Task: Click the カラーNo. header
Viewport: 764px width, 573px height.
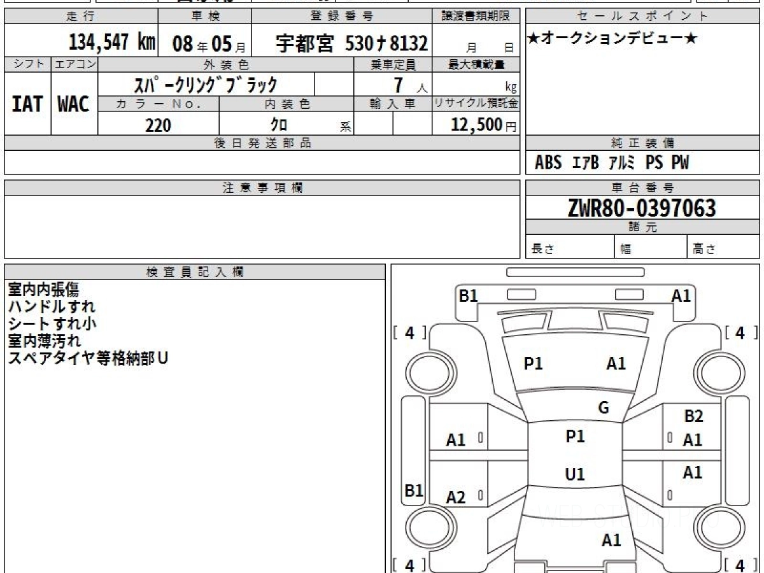Action: click(x=159, y=104)
